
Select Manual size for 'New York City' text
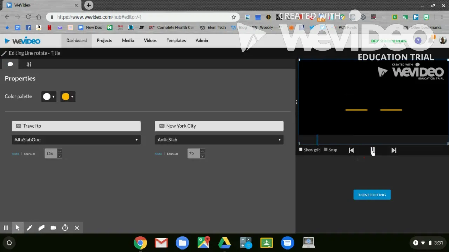pyautogui.click(x=173, y=154)
